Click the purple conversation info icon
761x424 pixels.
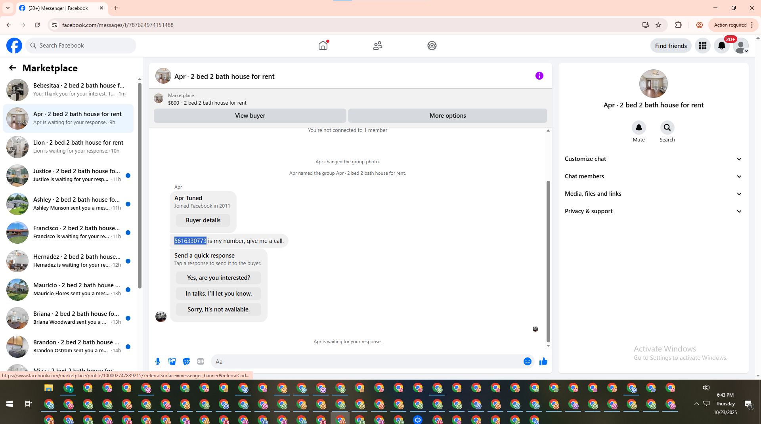[x=539, y=76]
